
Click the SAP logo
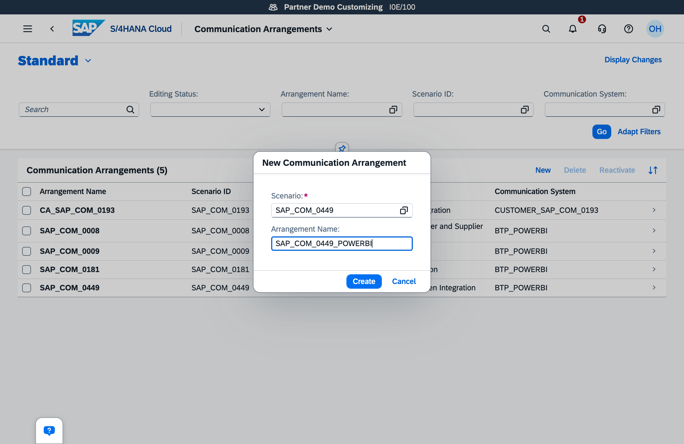click(x=89, y=28)
